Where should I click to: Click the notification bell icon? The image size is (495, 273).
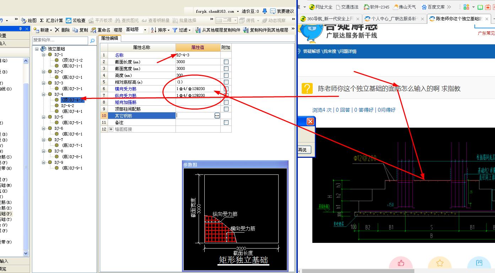(x=265, y=11)
